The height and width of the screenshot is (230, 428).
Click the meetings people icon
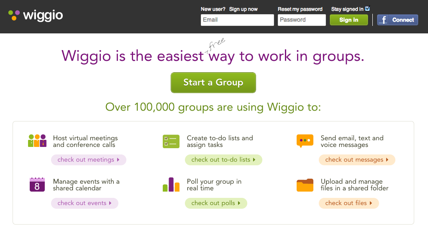coord(37,141)
